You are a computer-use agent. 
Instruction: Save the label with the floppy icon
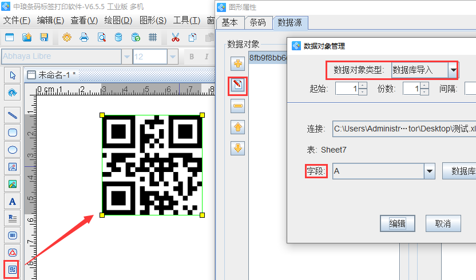(x=44, y=37)
